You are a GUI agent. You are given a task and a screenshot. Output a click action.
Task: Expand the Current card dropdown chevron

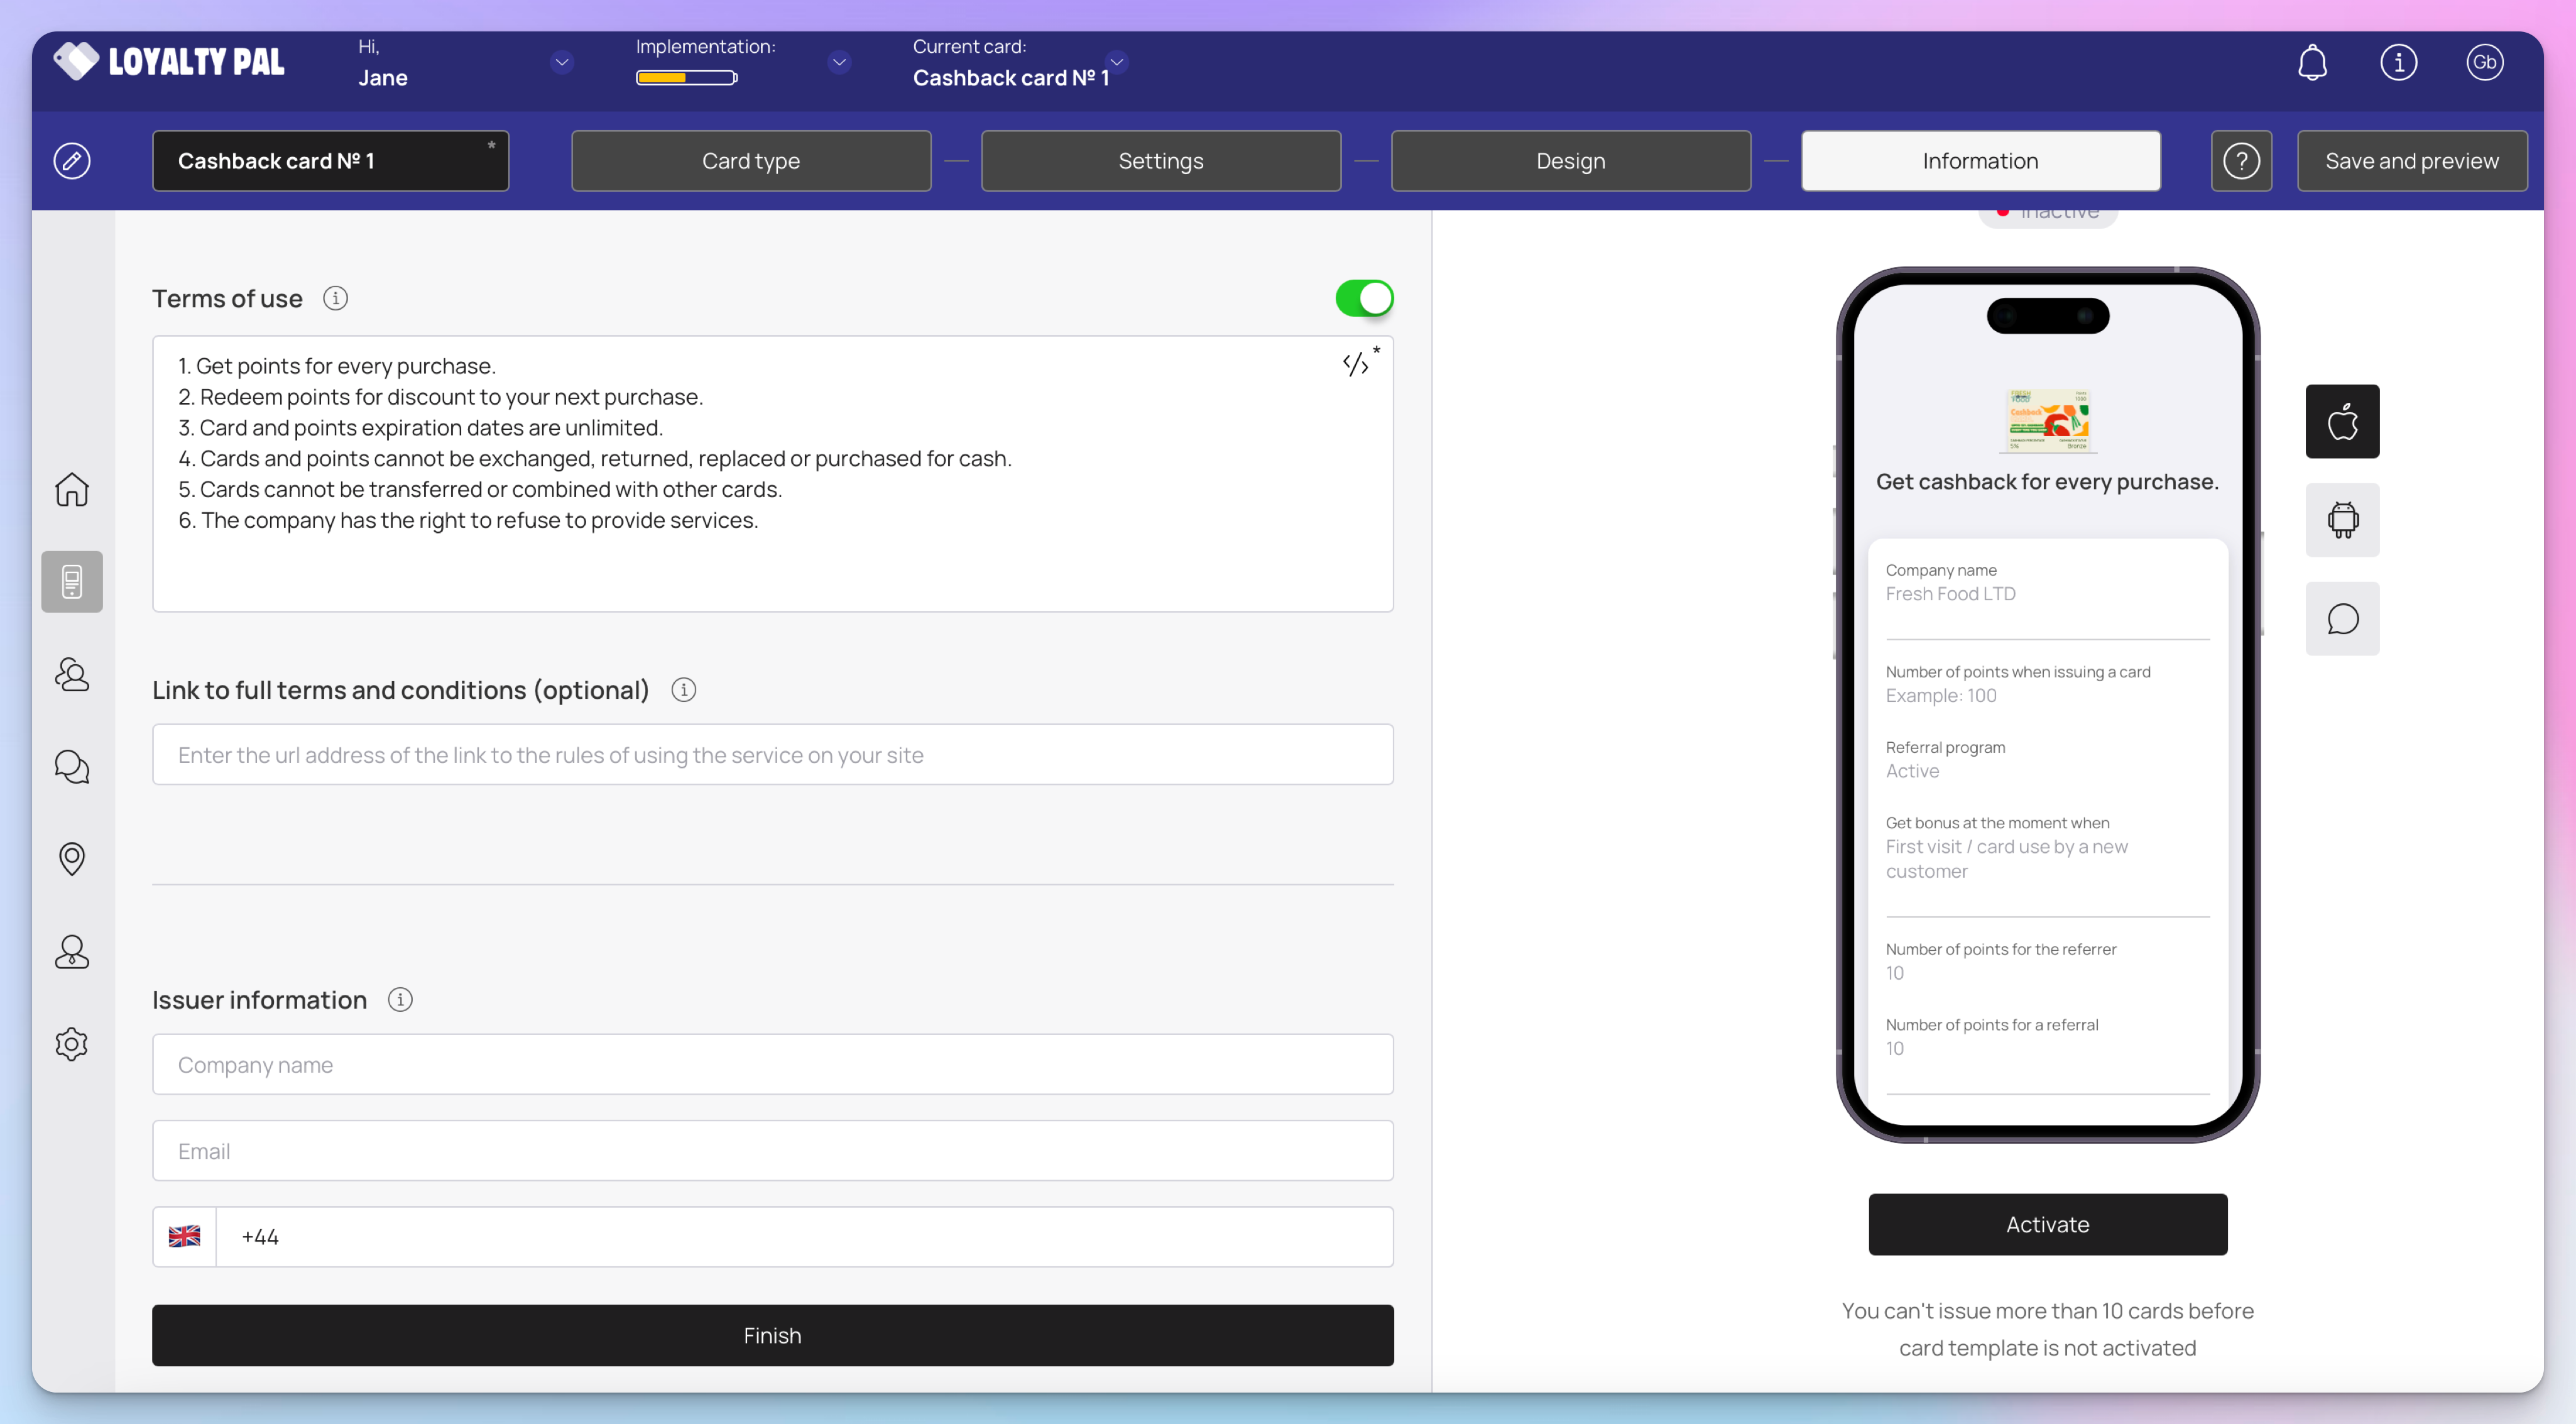[1117, 62]
